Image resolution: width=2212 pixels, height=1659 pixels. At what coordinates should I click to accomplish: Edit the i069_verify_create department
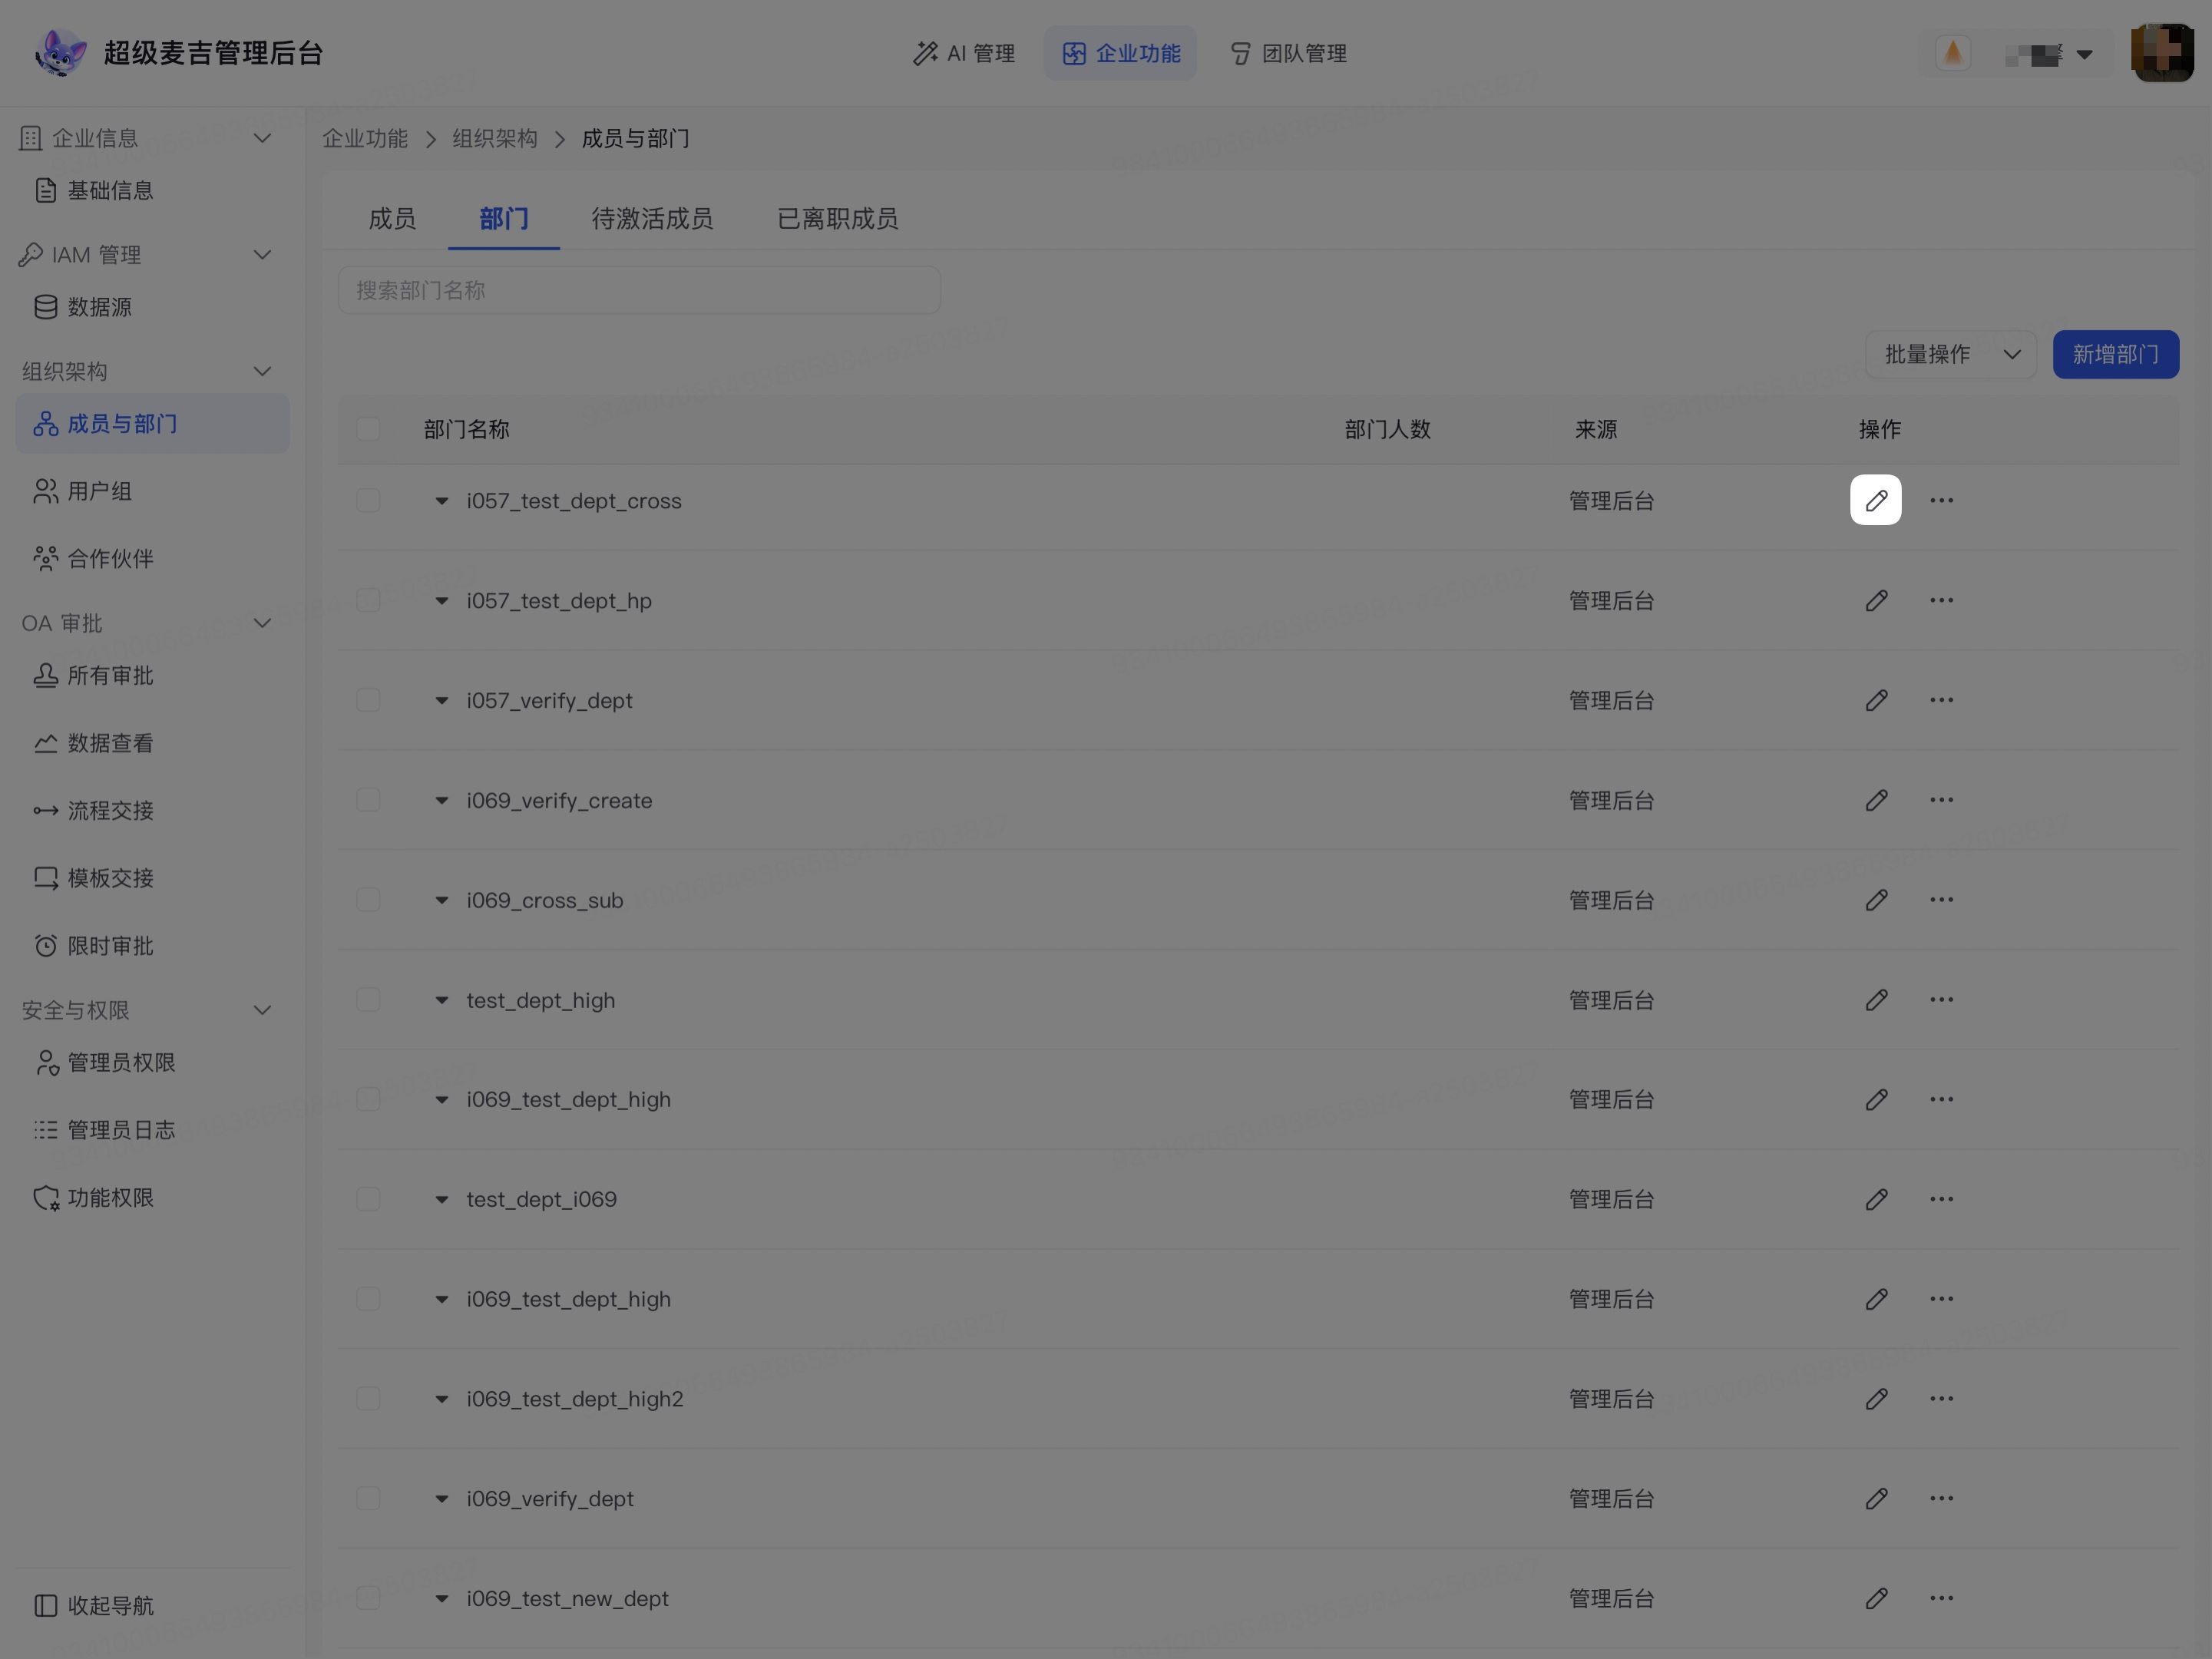coord(1876,800)
